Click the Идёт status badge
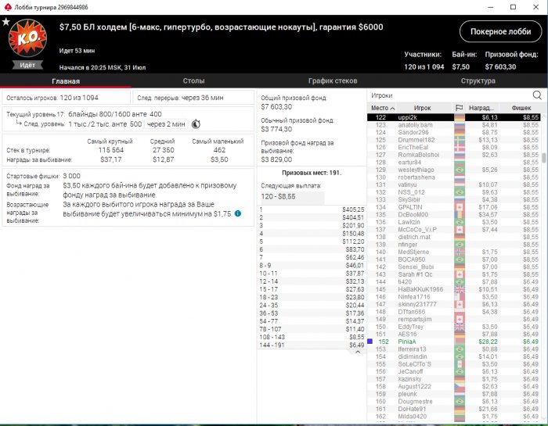548x426 pixels. (27, 65)
